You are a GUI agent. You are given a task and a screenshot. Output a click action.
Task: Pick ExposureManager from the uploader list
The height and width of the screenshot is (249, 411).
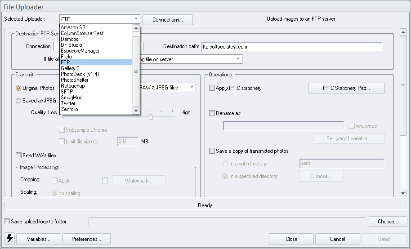pos(96,51)
